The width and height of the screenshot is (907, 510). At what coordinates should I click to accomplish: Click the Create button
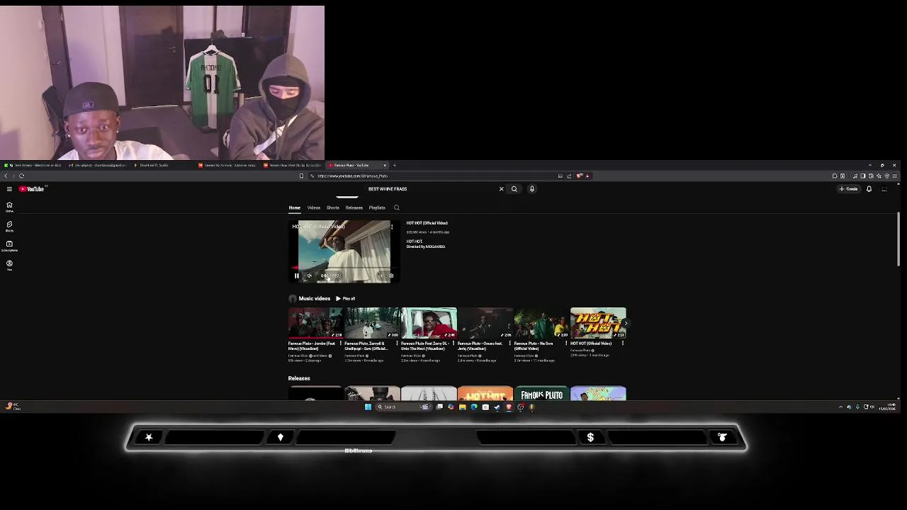pyautogui.click(x=849, y=189)
